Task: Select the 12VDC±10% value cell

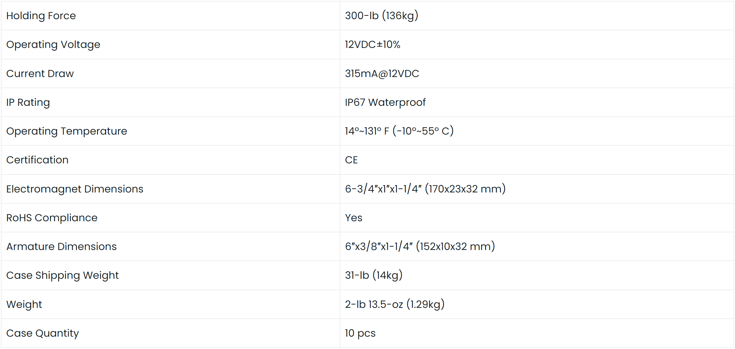Action: pos(372,45)
